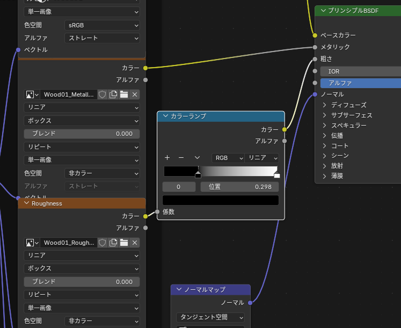Viewport: 401px width, 328px height.
Task: Toggle fake user shield for Wood01_Metall image
Action: [103, 94]
